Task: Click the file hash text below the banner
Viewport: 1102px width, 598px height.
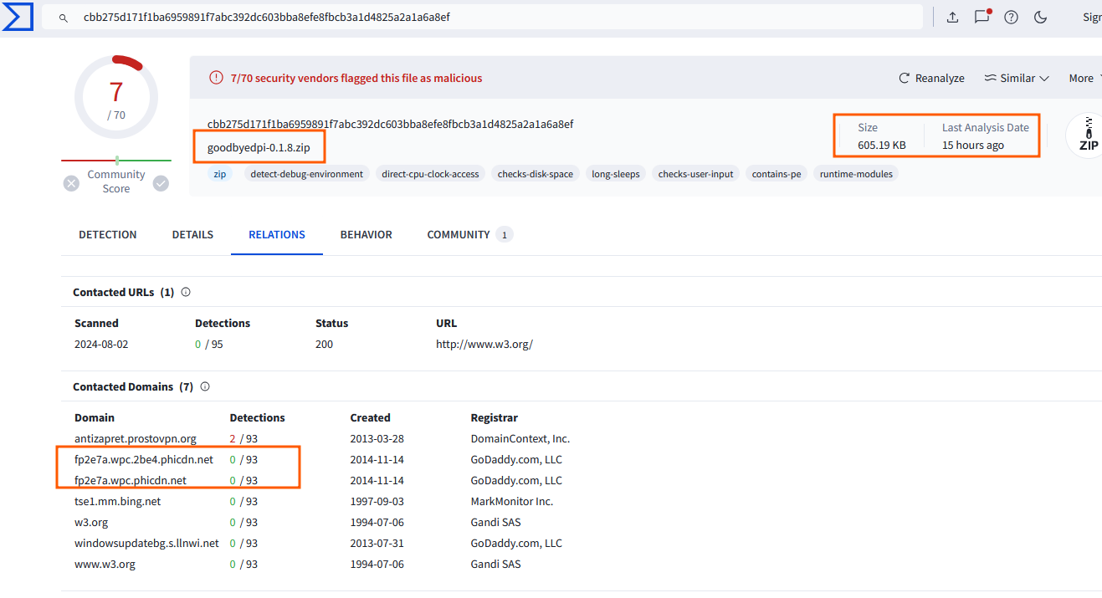Action: 391,124
